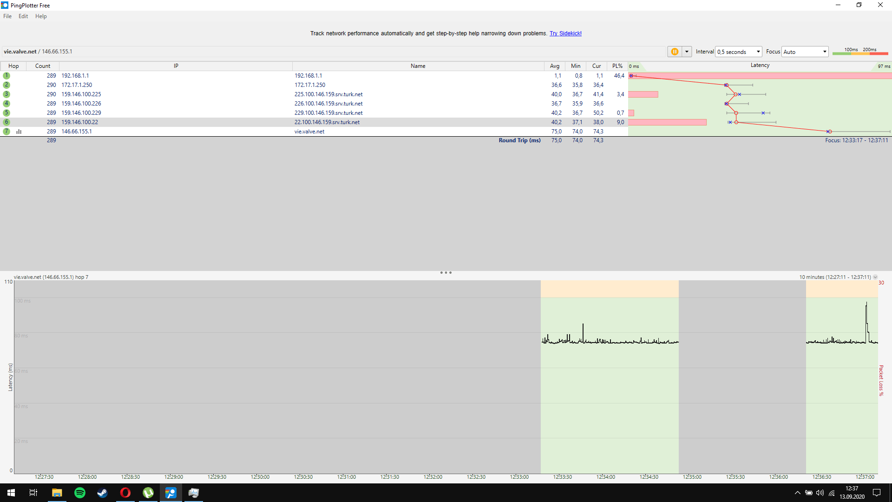892x502 pixels.
Task: Sort by the PL% column header
Action: coord(617,66)
